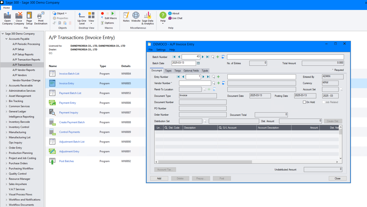
Task: Click the Add button in Invoice Entry
Action: [x=159, y=178]
